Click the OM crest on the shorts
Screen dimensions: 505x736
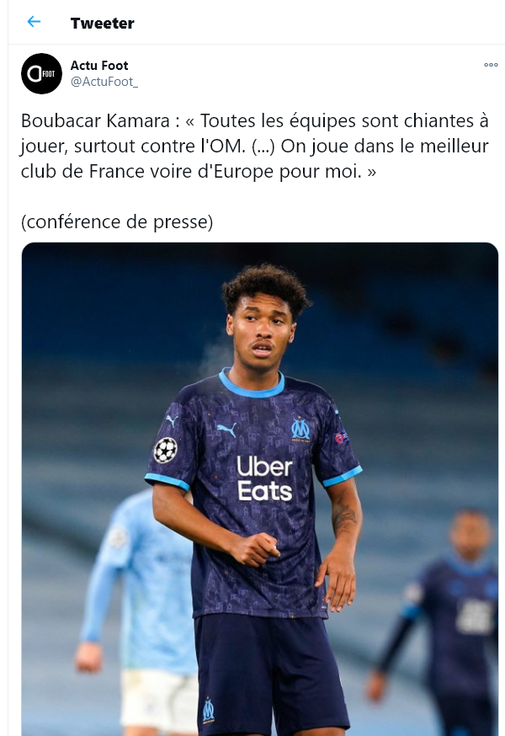[209, 710]
